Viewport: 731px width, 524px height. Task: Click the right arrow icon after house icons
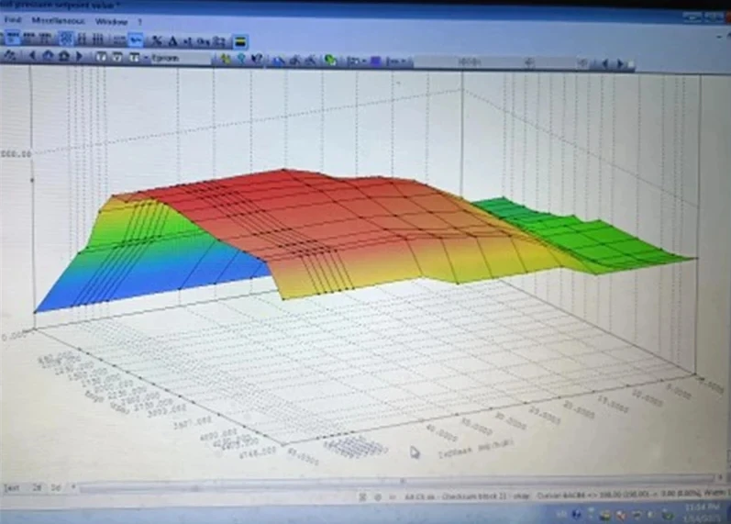(x=79, y=57)
